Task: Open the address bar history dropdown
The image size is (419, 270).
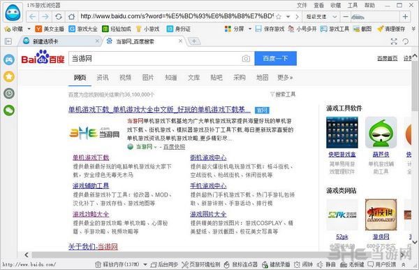Action: pos(288,17)
